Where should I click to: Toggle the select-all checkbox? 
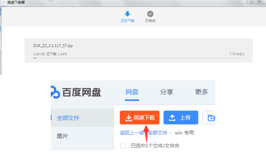[x=123, y=146]
